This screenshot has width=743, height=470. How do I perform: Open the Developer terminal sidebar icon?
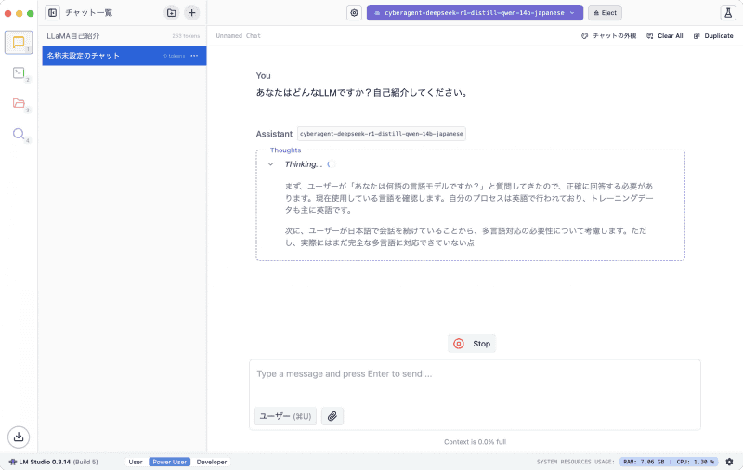[19, 73]
